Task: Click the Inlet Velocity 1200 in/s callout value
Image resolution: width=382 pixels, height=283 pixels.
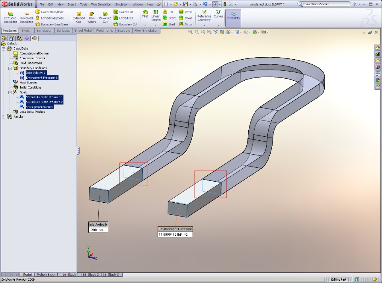Action: 98,230
